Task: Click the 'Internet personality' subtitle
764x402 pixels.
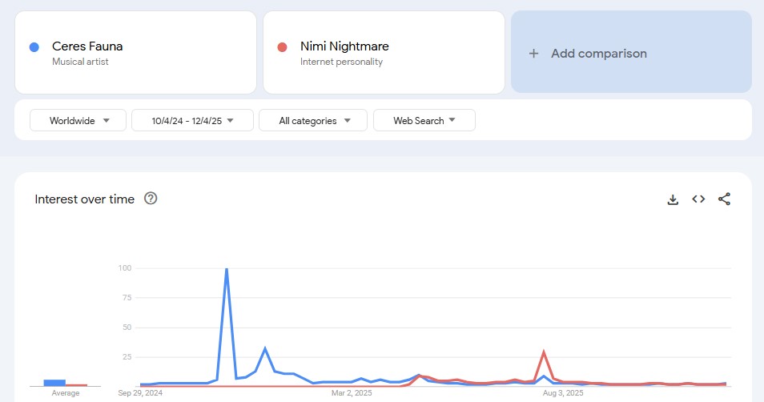Action: (342, 62)
